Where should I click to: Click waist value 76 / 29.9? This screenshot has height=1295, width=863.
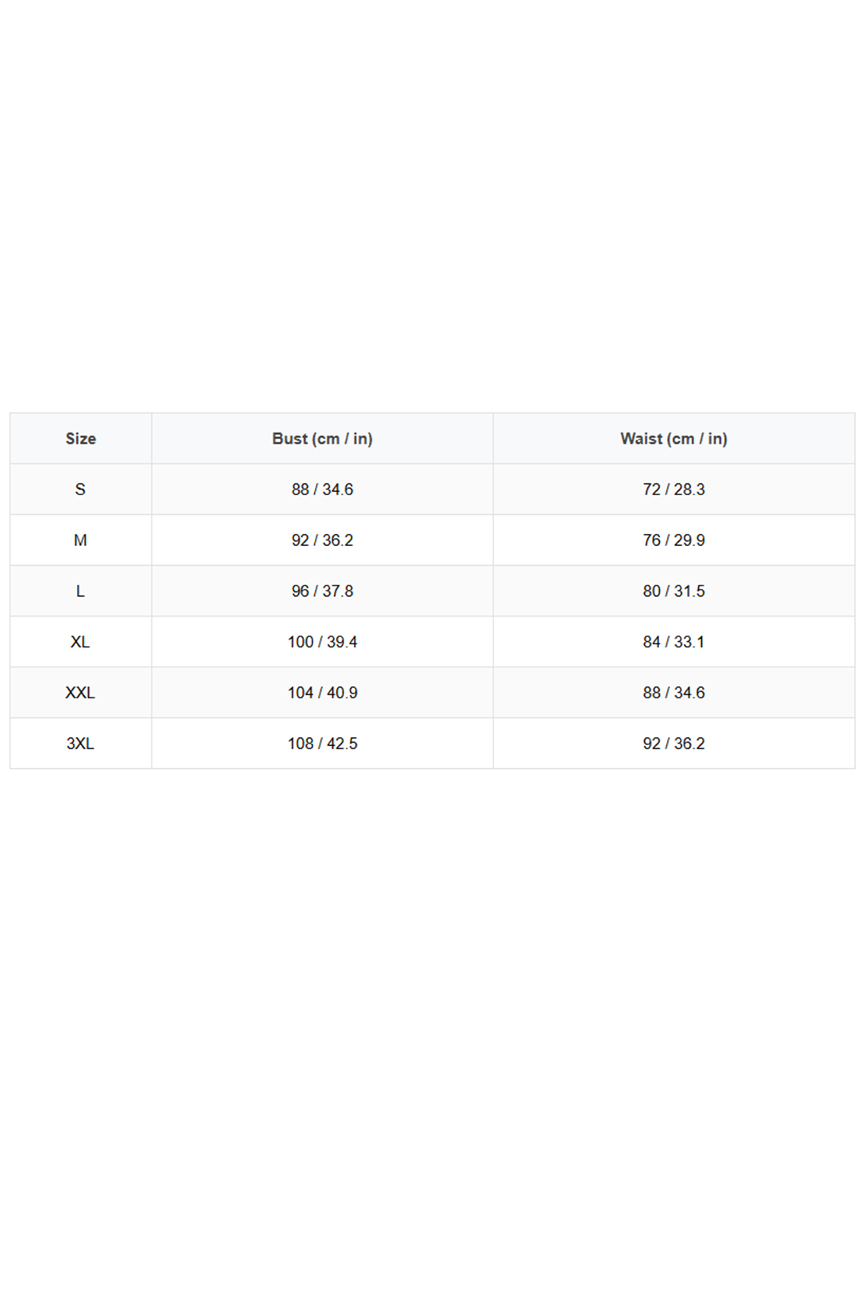click(673, 540)
